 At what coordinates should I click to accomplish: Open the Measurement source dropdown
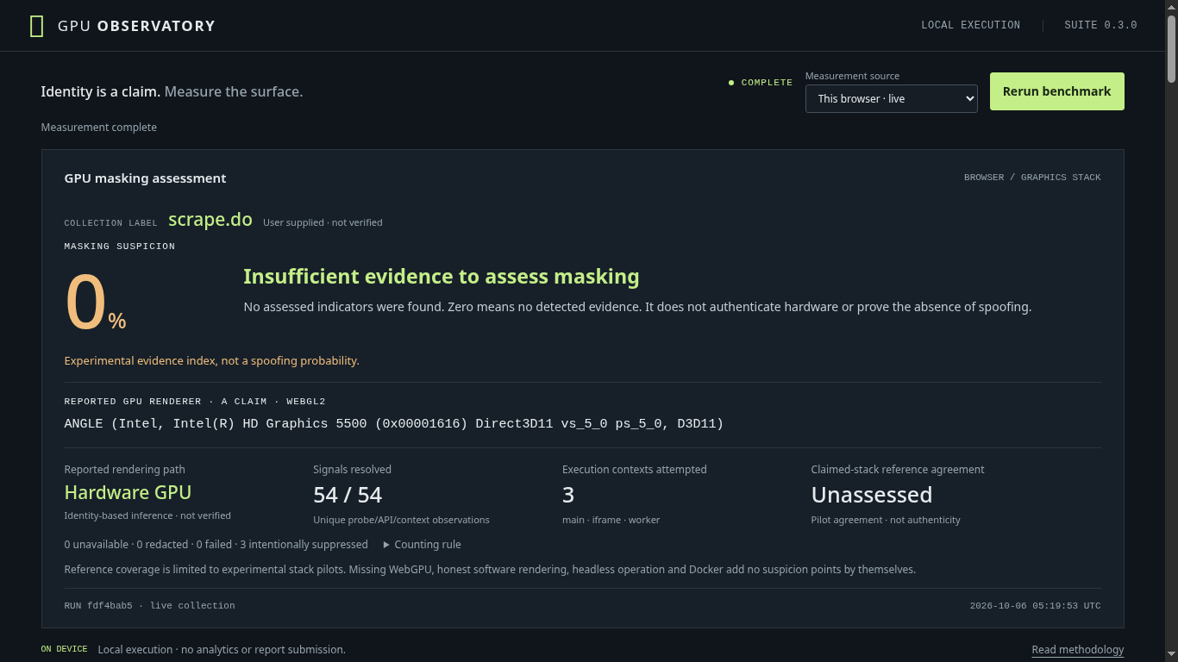tap(891, 98)
